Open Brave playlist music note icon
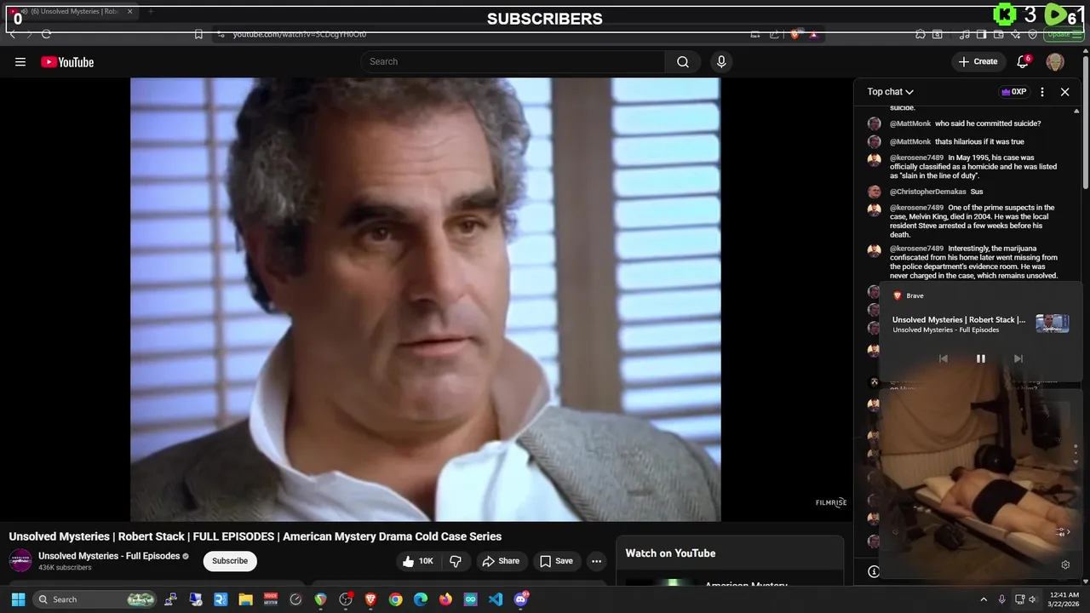This screenshot has width=1090, height=613. coord(965,34)
